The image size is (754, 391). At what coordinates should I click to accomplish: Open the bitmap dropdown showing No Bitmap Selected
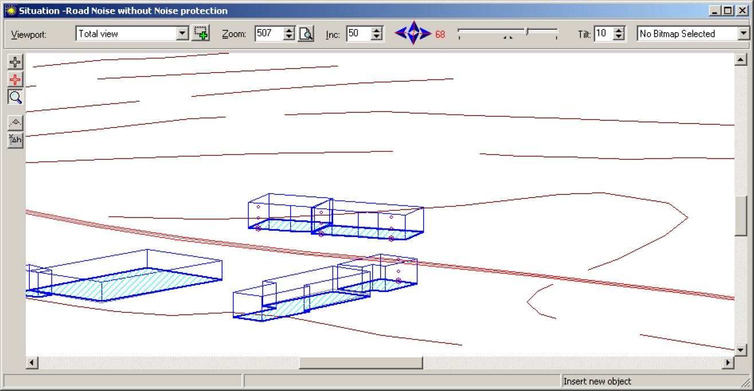(693, 34)
